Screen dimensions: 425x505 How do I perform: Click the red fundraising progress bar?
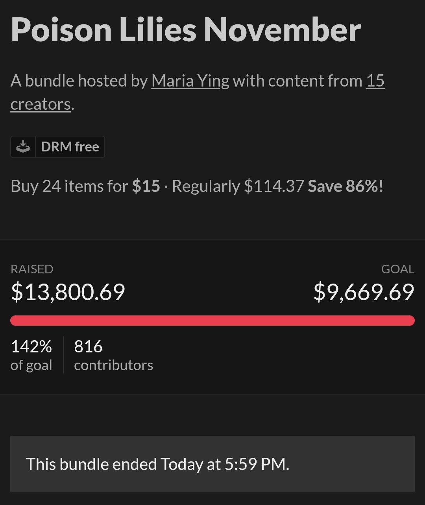click(213, 321)
